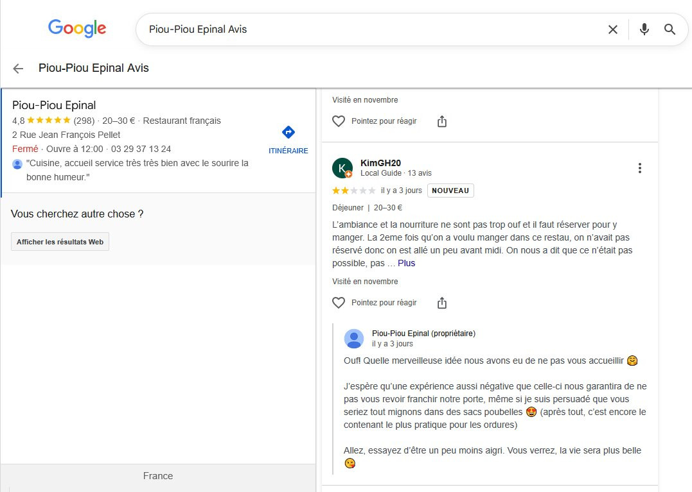The image size is (692, 492).
Task: Share the top review above KimGH20
Action: [x=442, y=121]
